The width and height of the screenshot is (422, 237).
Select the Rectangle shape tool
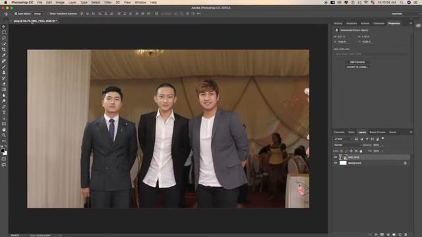point(4,124)
